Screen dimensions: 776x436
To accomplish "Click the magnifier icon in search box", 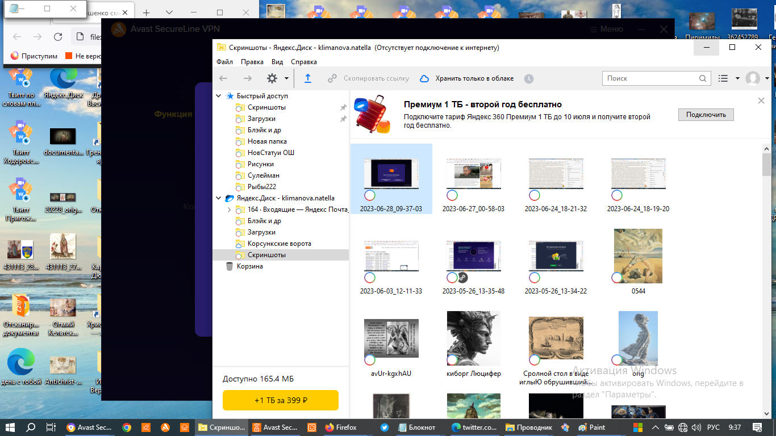I will point(703,78).
